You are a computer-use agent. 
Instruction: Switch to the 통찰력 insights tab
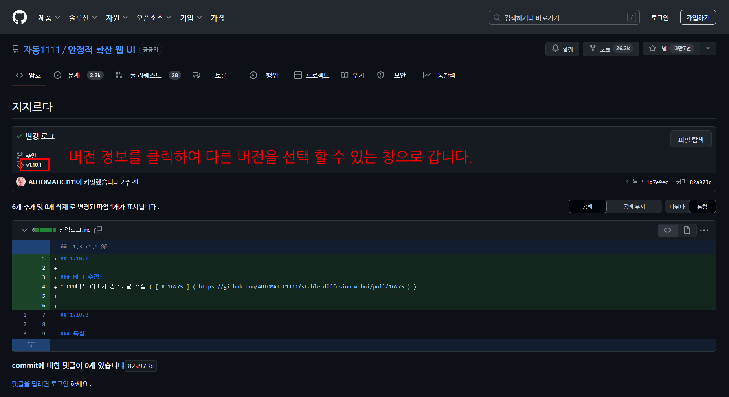click(439, 75)
